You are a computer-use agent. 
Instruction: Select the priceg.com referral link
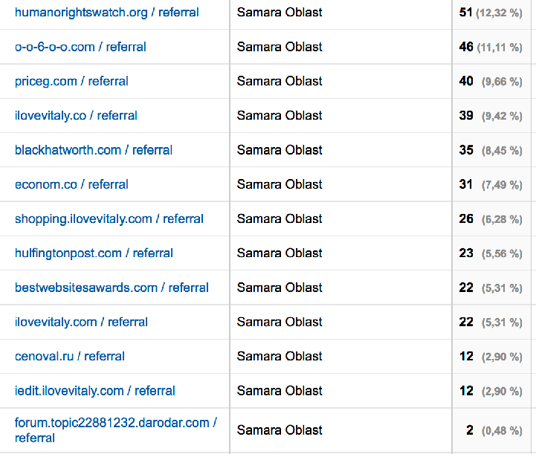point(71,81)
